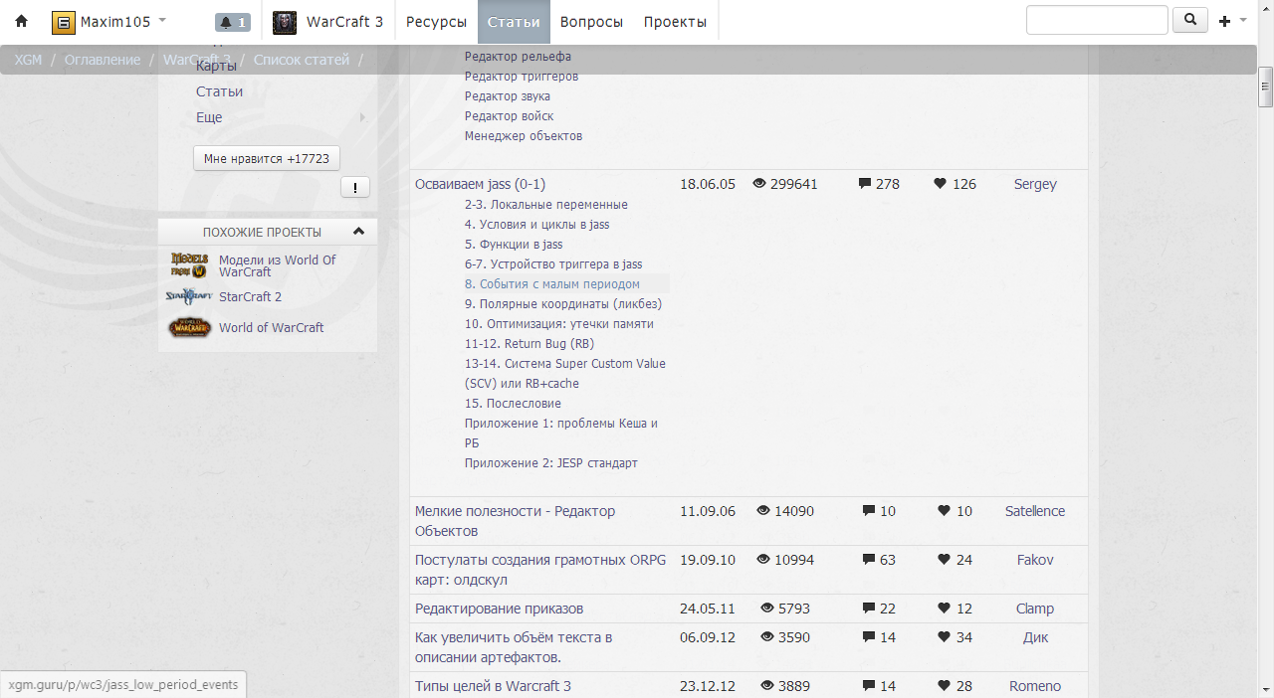Viewport: 1274px width, 698px height.
Task: Open 15. Послесловие chapter
Action: (x=514, y=404)
